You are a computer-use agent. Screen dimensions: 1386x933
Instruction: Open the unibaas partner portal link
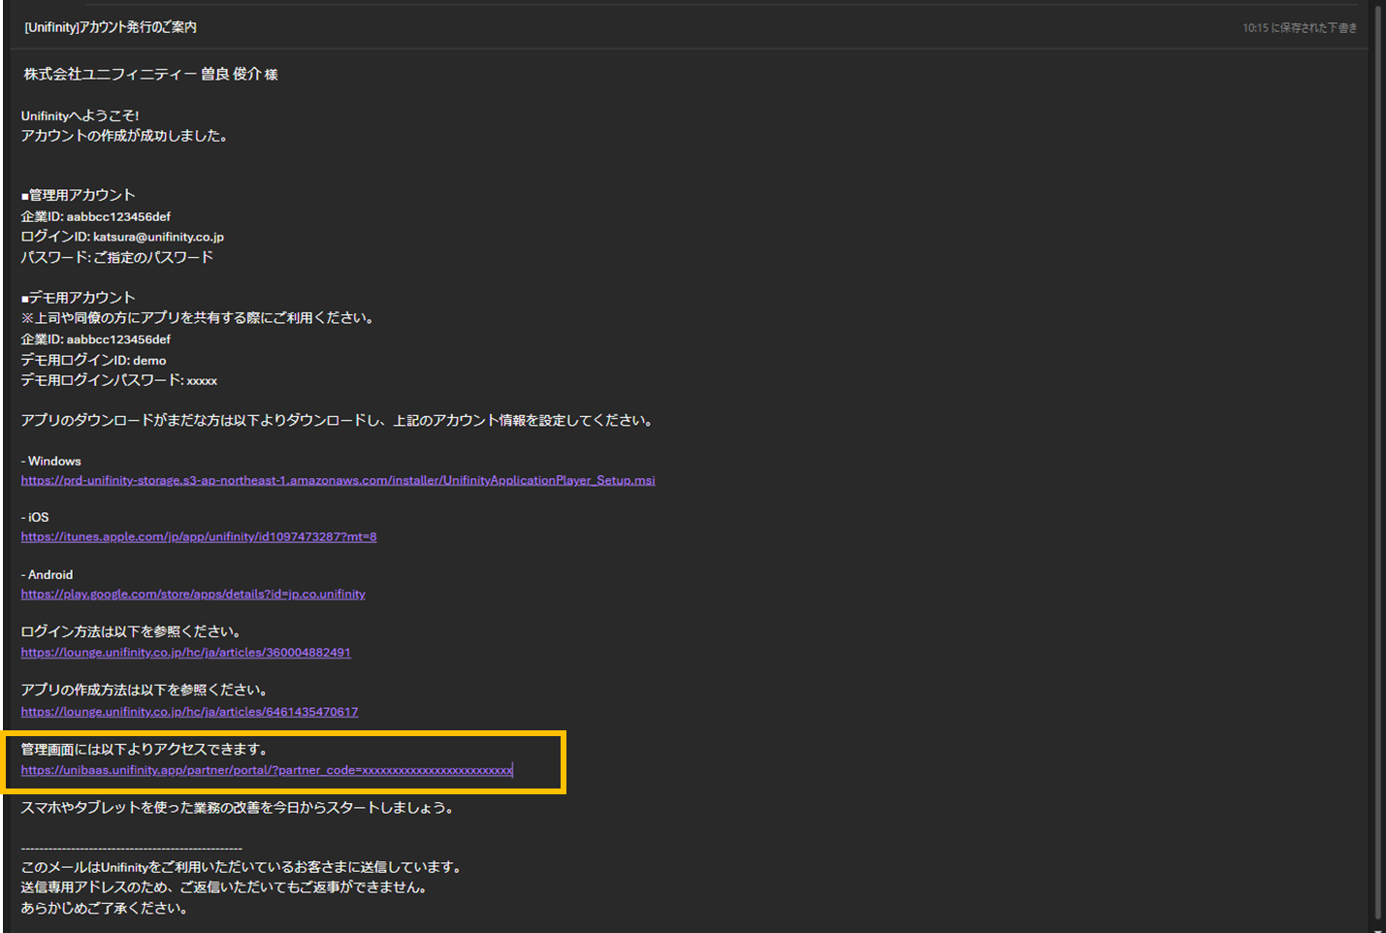tap(267, 770)
